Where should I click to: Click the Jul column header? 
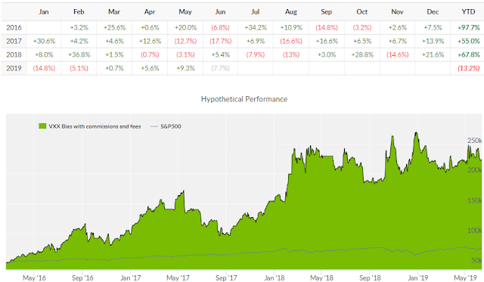[256, 12]
